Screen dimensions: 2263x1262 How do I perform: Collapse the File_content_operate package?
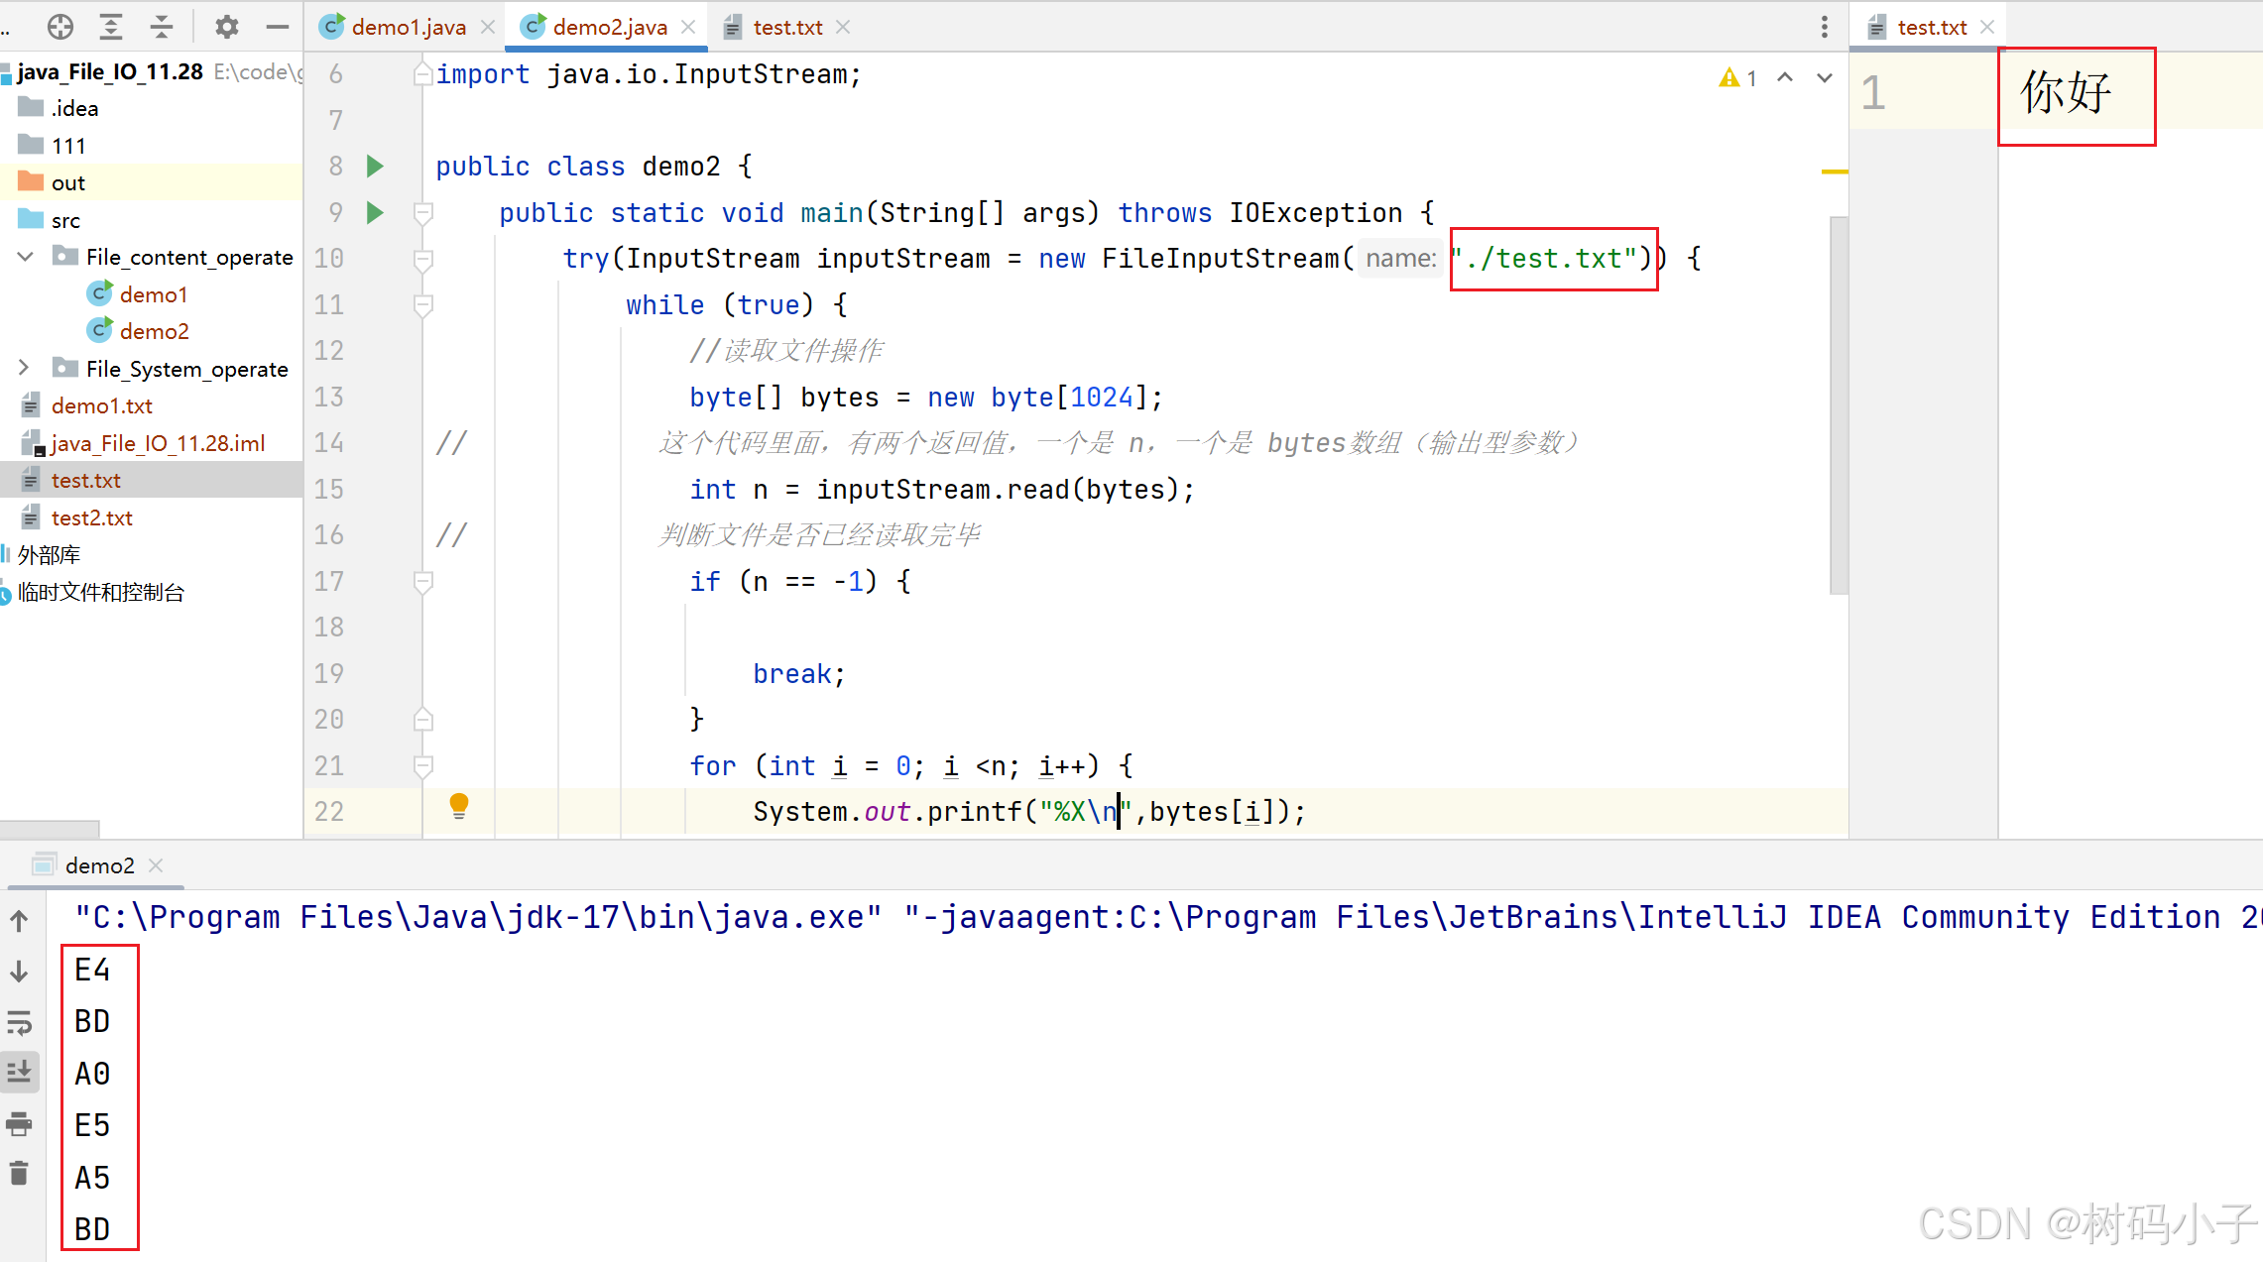pos(26,257)
